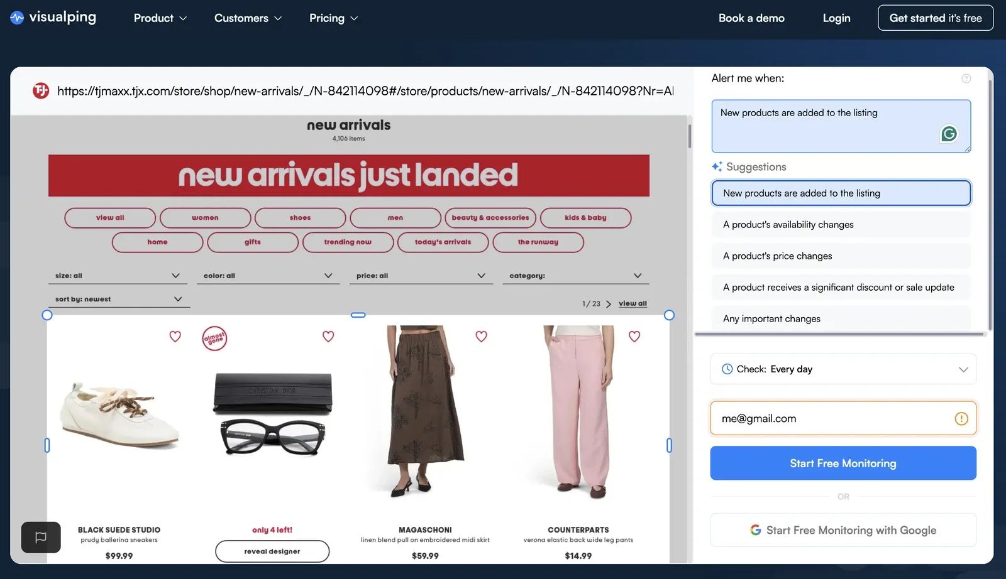This screenshot has height=579, width=1006.
Task: Expand the color: all filter
Action: tap(268, 276)
